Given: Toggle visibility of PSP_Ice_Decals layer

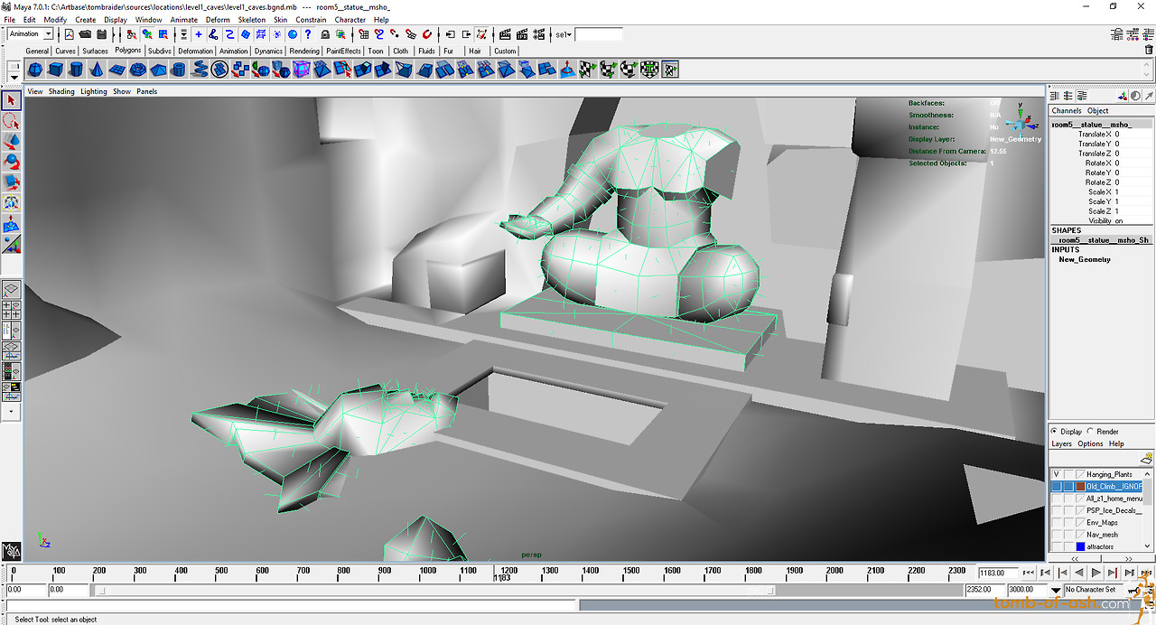Looking at the screenshot, I should [1056, 510].
